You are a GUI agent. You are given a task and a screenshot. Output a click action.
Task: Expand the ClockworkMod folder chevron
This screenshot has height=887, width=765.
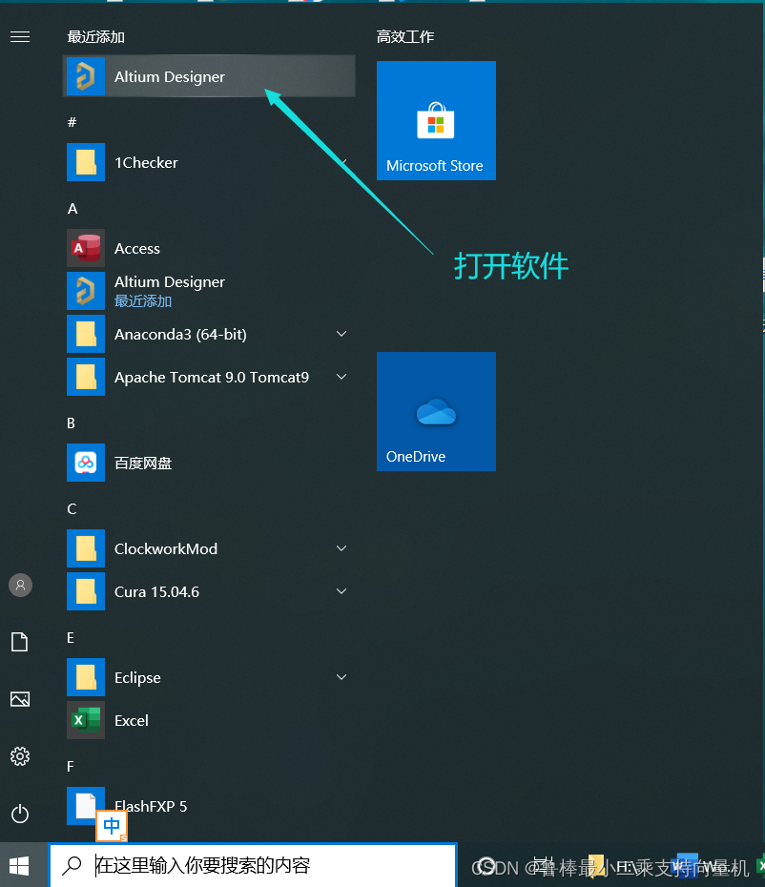coord(341,549)
